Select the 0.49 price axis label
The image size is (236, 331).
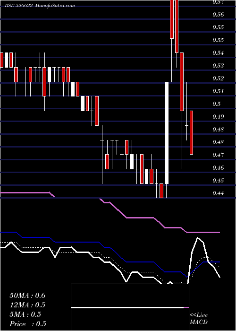[218, 117]
